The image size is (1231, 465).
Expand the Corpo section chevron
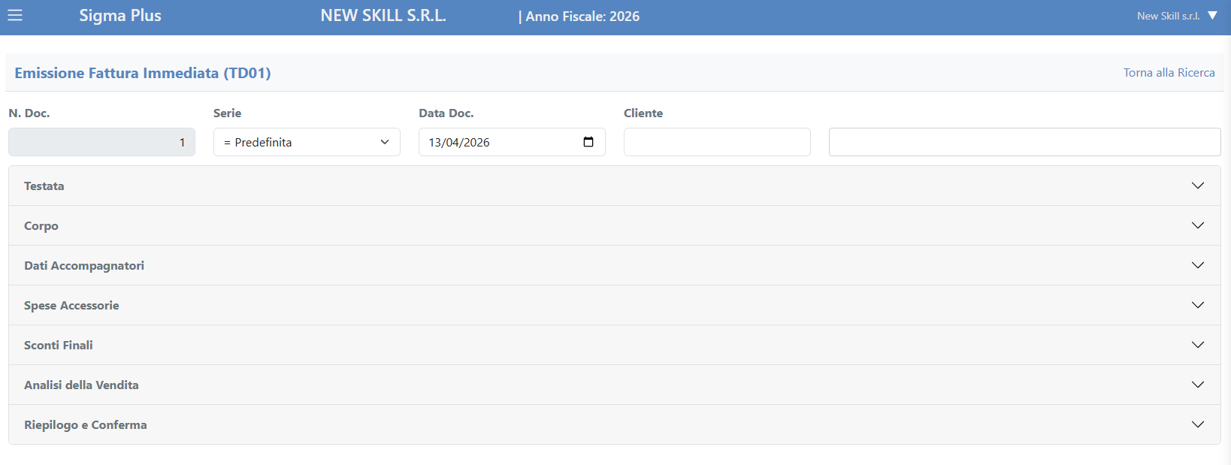(1197, 225)
